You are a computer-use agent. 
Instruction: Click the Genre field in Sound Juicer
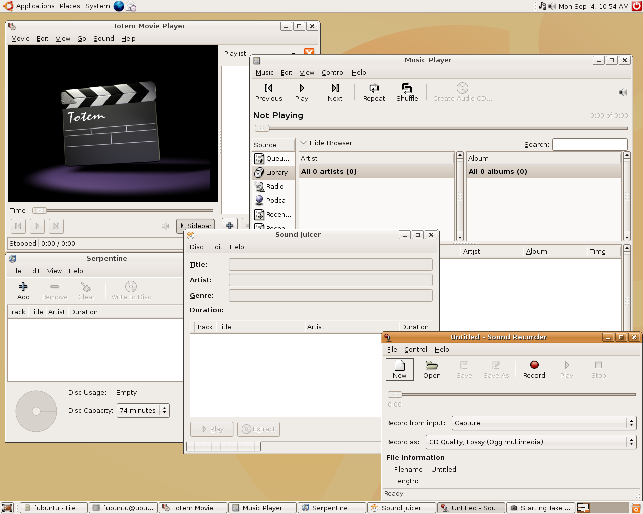pyautogui.click(x=330, y=295)
